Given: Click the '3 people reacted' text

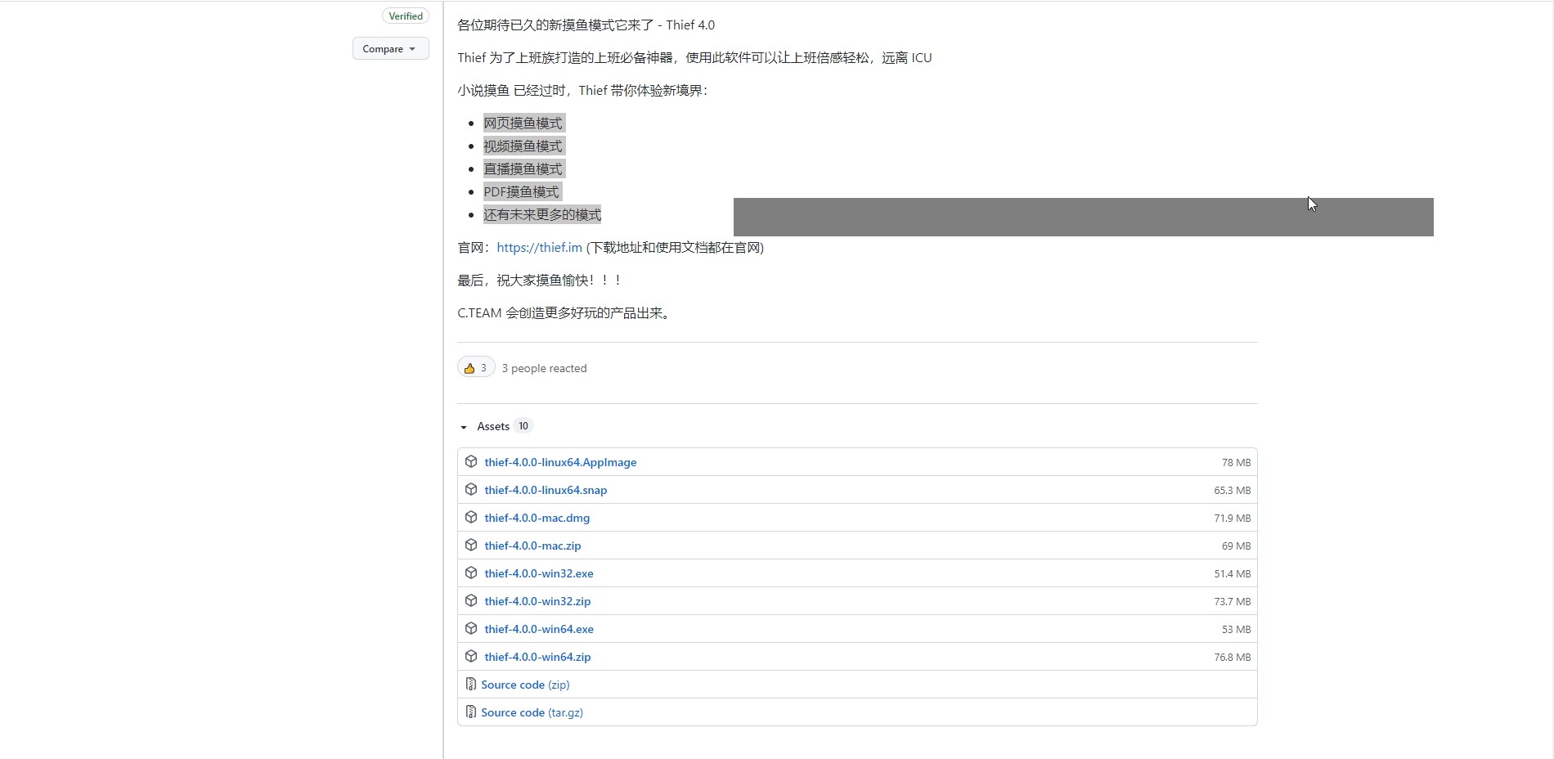Looking at the screenshot, I should tap(544, 369).
